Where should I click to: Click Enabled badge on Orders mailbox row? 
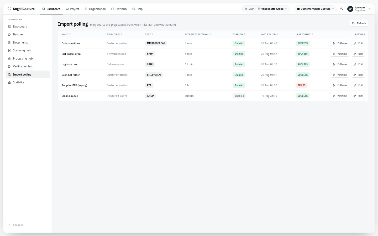(239, 43)
